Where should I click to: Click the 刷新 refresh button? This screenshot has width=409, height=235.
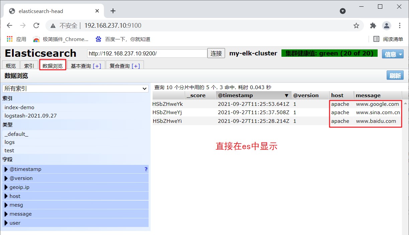click(395, 76)
